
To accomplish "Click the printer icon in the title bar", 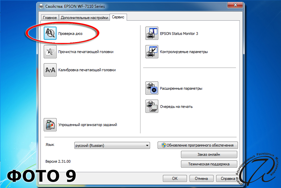I will (x=41, y=7).
